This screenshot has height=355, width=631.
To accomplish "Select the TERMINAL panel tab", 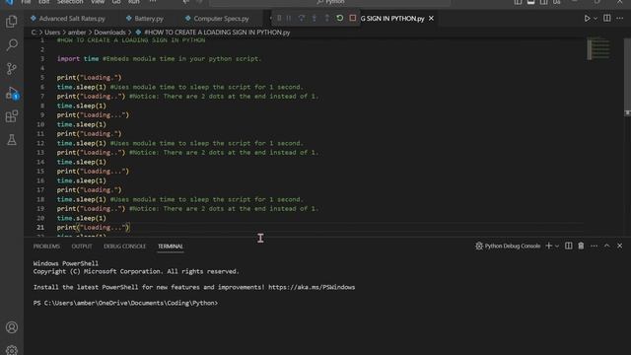I will (x=171, y=246).
